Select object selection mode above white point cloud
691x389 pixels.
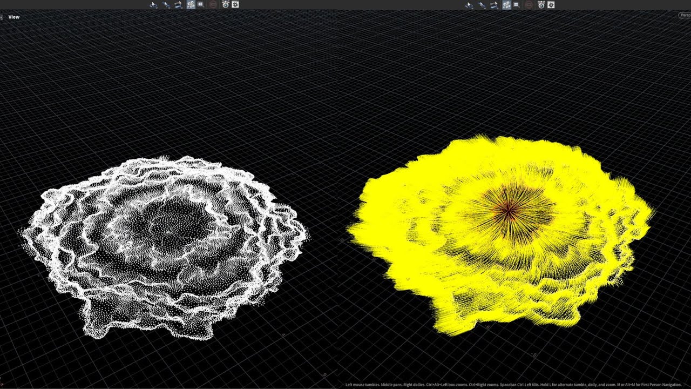click(x=154, y=5)
